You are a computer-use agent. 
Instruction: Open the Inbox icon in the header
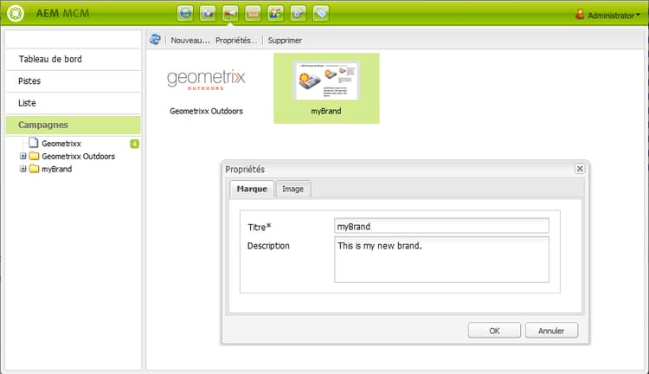[x=253, y=13]
